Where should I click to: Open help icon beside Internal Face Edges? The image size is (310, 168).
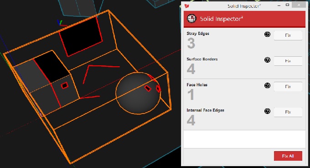coord(267,111)
